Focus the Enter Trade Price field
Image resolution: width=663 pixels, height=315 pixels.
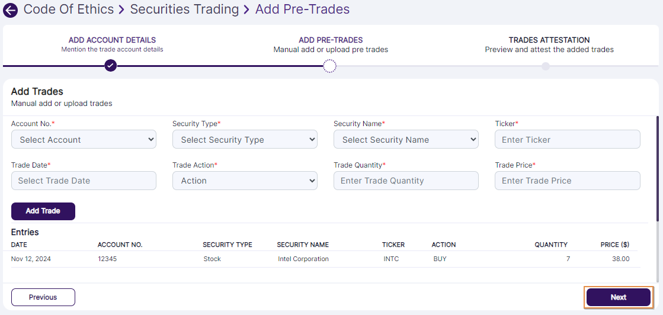tap(567, 181)
